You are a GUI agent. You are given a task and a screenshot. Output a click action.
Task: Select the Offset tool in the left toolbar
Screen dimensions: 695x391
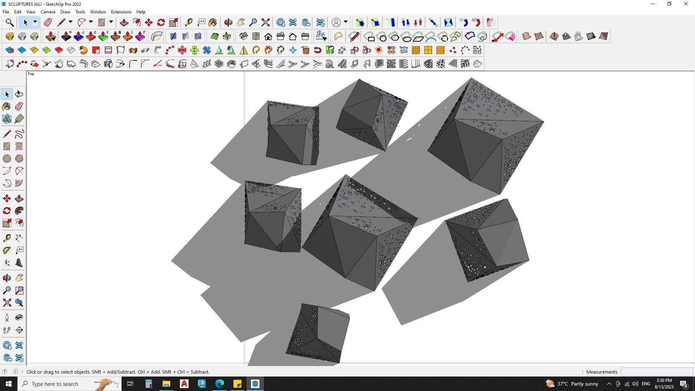(19, 223)
